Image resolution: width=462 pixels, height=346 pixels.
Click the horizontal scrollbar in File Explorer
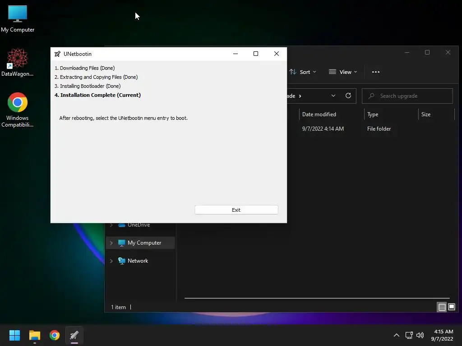pos(317,298)
